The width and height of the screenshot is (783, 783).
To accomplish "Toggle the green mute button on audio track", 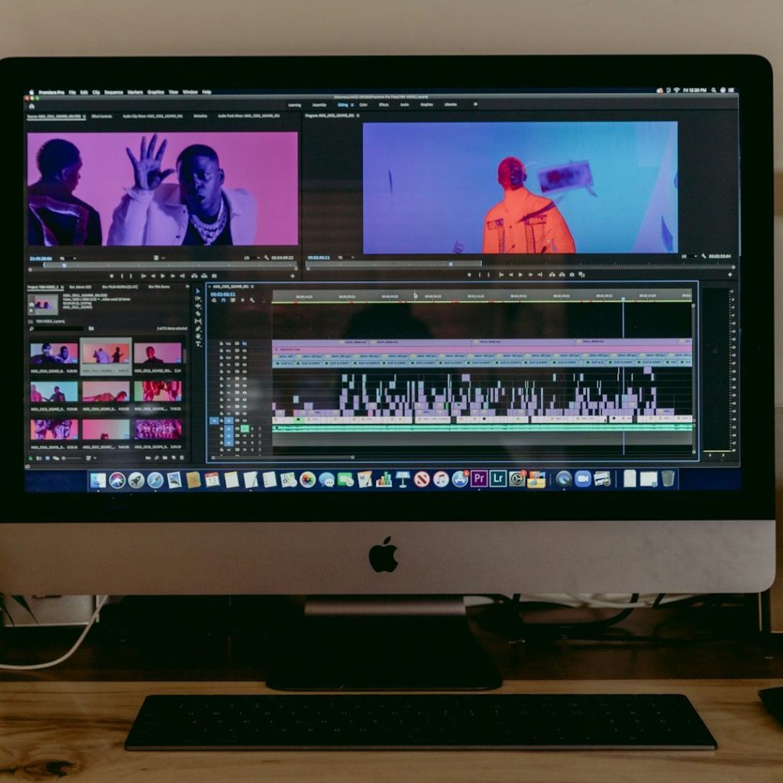I will pyautogui.click(x=244, y=429).
